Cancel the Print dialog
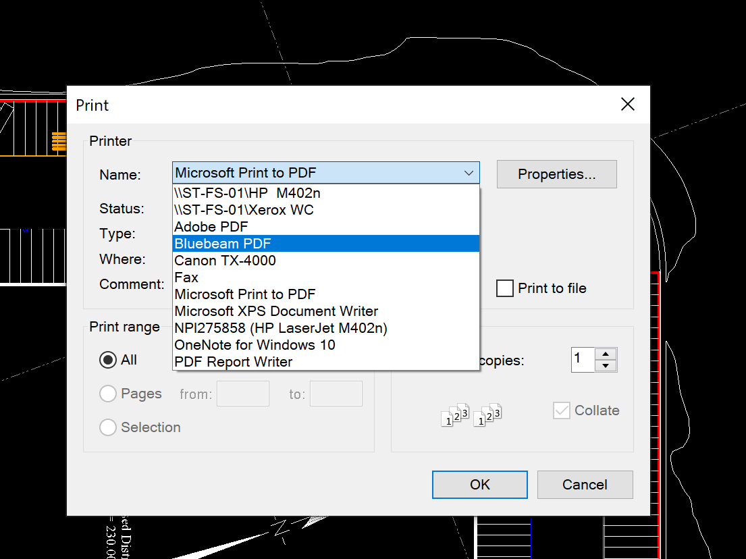 click(x=585, y=485)
